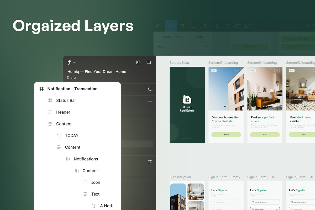Image resolution: width=315 pixels, height=210 pixels.
Task: Click the missing fonts A? icon
Action: (138, 62)
